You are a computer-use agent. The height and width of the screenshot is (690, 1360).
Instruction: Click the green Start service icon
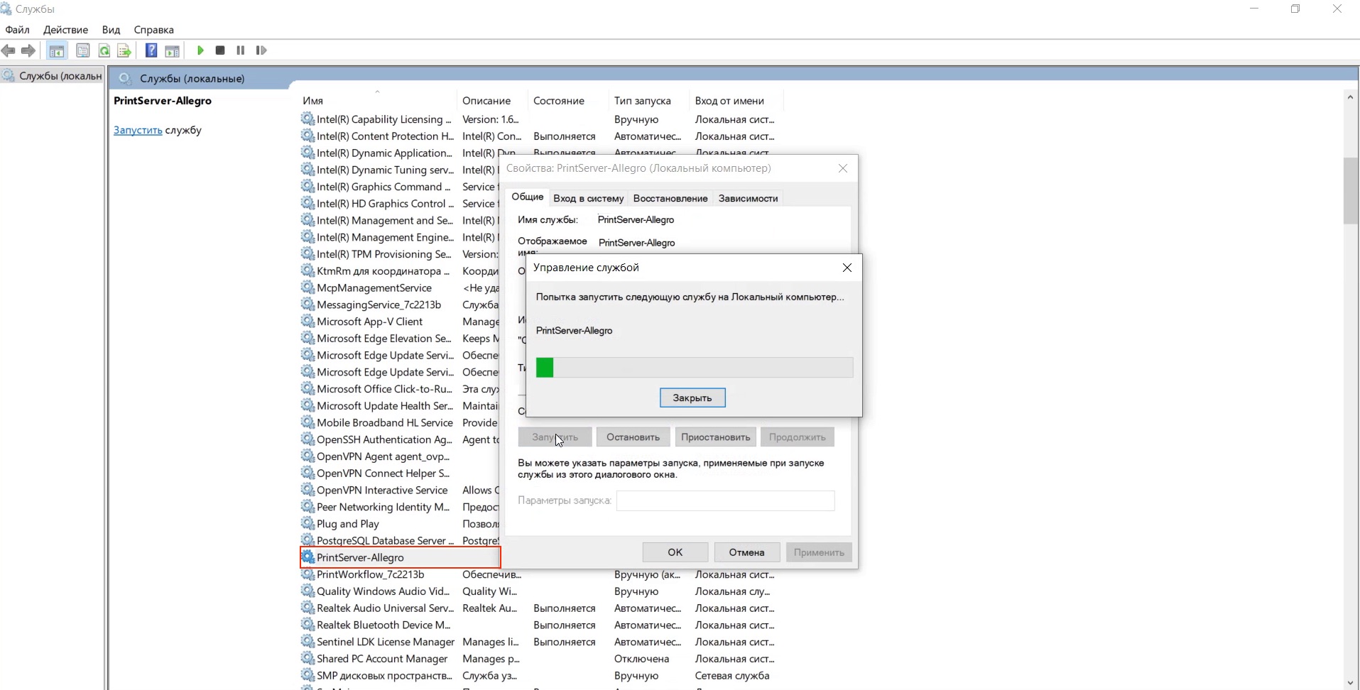(x=200, y=50)
